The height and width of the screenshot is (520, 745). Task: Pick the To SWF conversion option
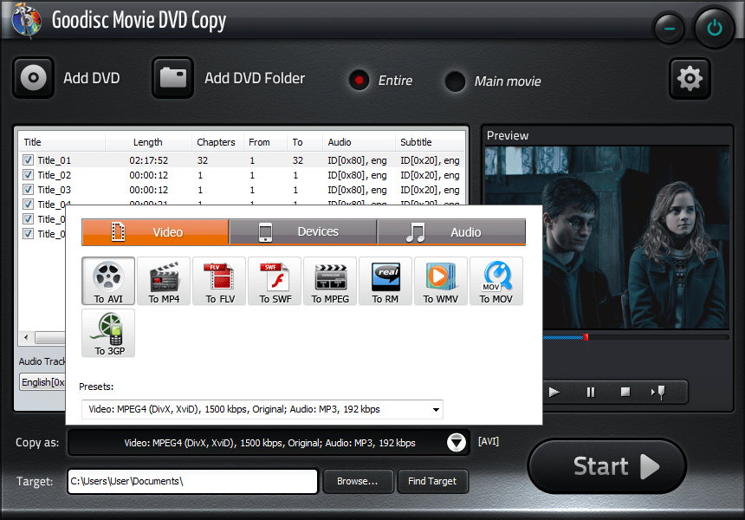pos(274,281)
